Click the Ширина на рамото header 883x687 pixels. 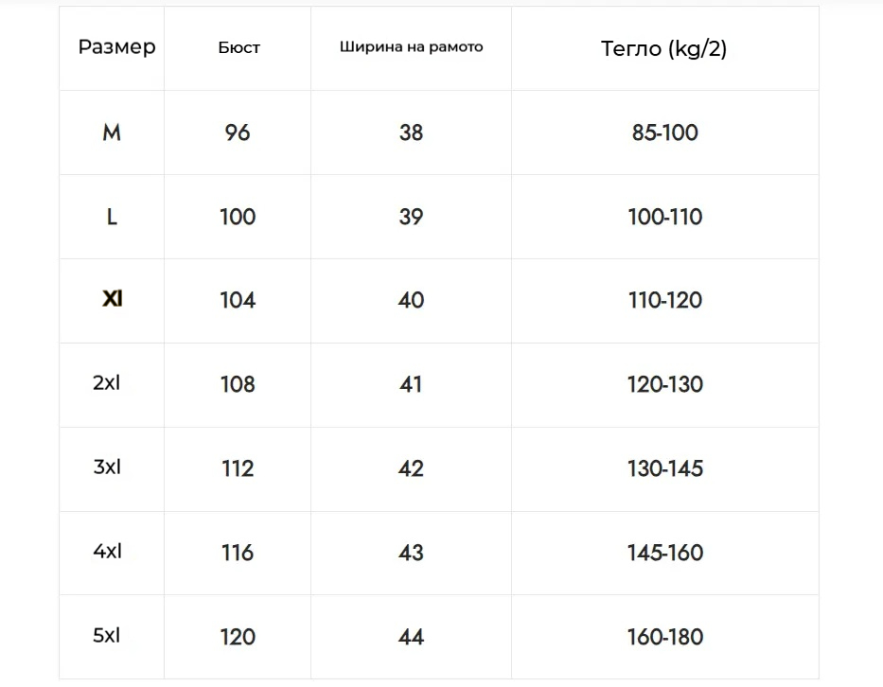tap(411, 47)
